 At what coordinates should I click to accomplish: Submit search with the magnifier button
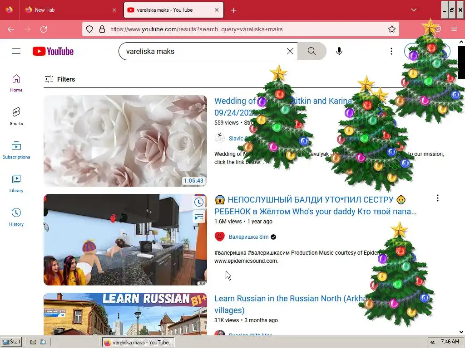(312, 51)
